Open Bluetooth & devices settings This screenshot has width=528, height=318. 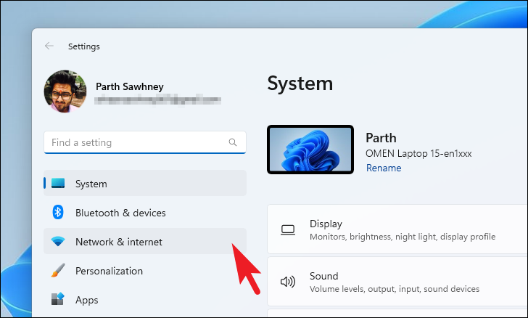pos(145,213)
